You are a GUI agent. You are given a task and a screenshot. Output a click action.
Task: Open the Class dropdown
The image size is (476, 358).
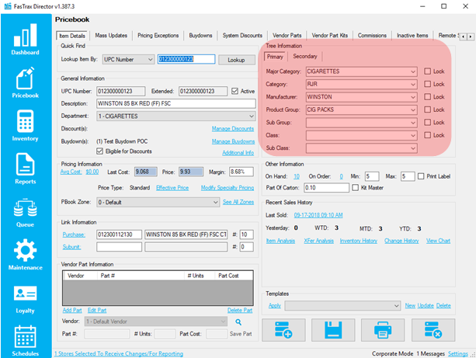coord(361,135)
